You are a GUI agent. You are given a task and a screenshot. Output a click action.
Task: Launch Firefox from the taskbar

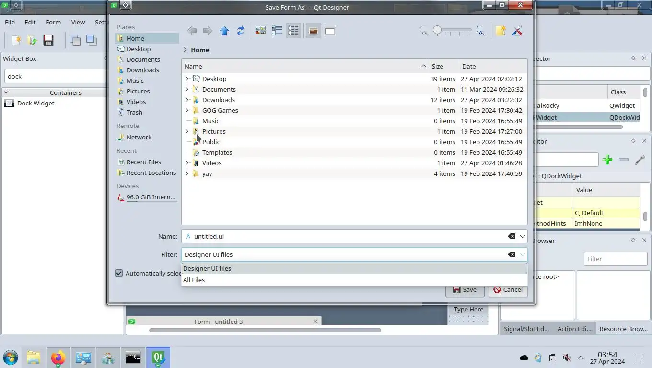[58, 357]
